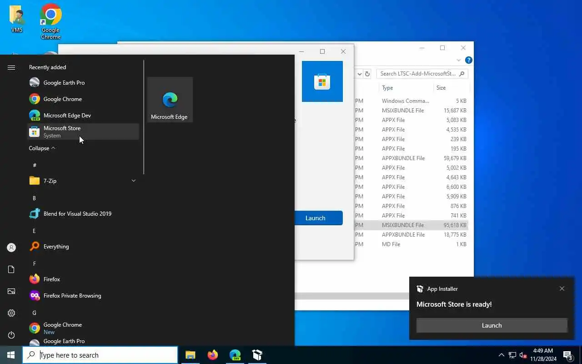Viewport: 582px width, 364px height.
Task: Select the 15,687 KB MSIXBUNDLE file
Action: [x=411, y=111]
